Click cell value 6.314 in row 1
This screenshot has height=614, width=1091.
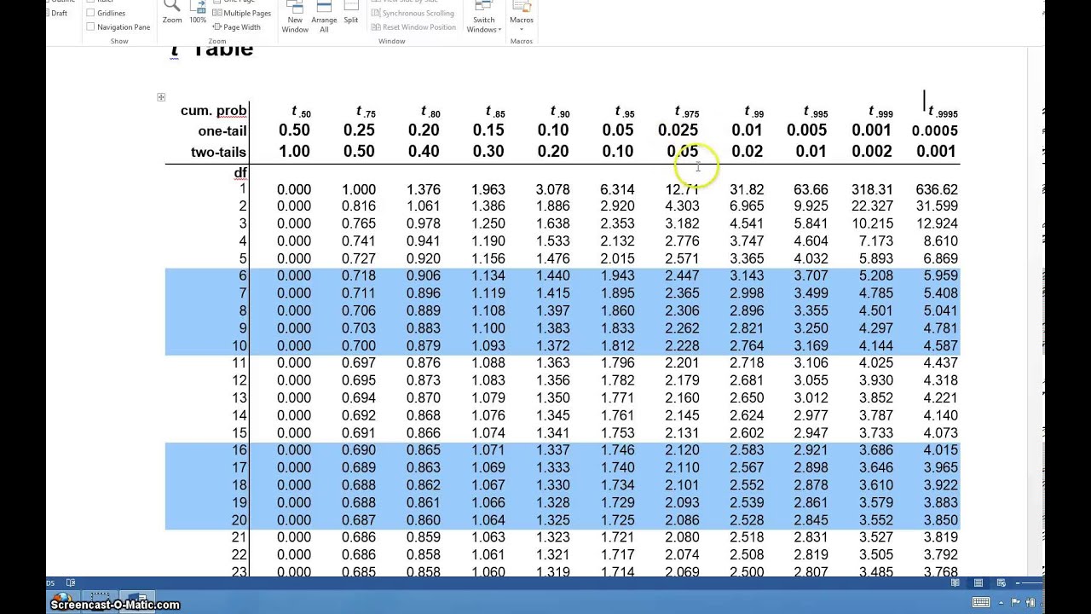tap(617, 189)
